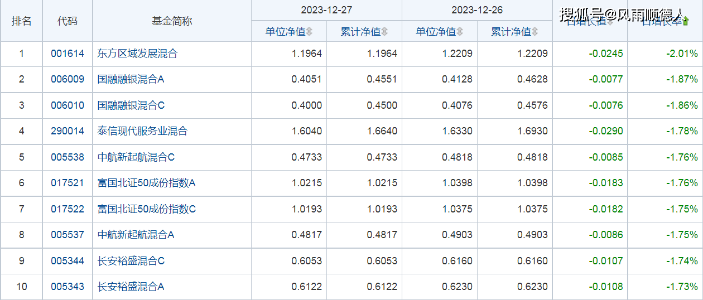
Task: Open the 长安裕盛混合A fund link
Action: pyautogui.click(x=131, y=287)
